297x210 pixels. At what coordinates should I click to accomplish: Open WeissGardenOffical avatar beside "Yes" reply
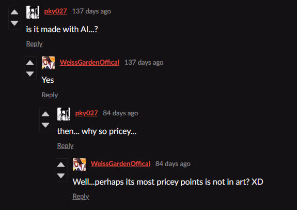tap(49, 63)
